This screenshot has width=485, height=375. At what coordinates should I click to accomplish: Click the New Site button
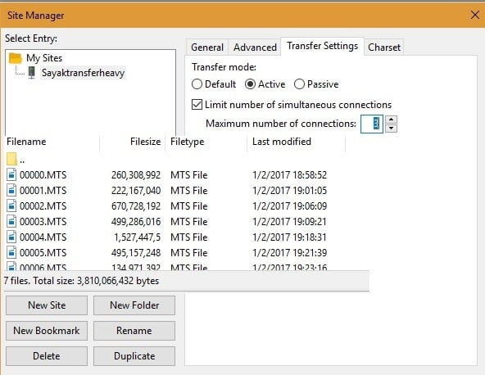[47, 305]
